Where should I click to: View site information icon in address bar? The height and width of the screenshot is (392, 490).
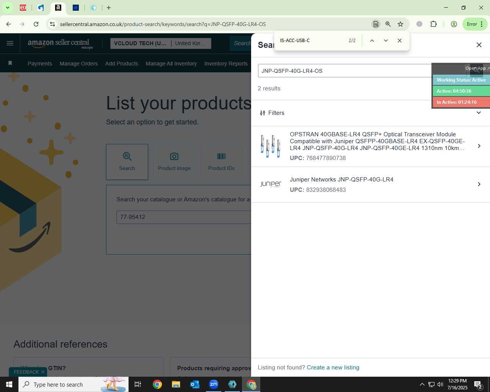coord(52,24)
